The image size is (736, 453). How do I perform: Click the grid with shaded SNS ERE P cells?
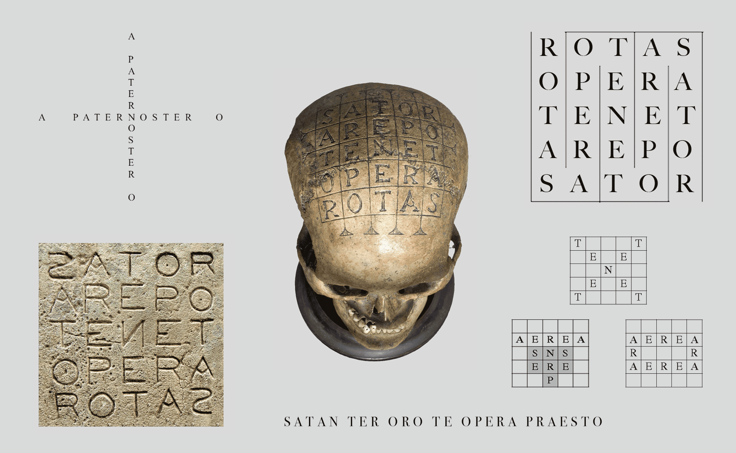pyautogui.click(x=550, y=353)
